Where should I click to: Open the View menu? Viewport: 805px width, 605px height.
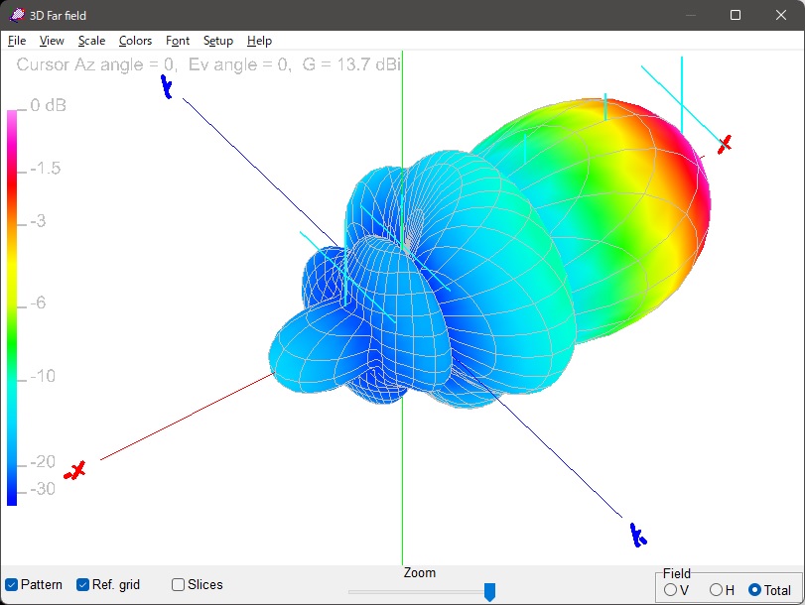point(52,41)
